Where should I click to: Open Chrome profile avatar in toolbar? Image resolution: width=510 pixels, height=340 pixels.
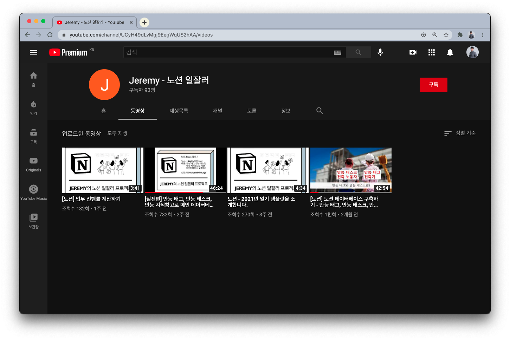[x=471, y=35]
